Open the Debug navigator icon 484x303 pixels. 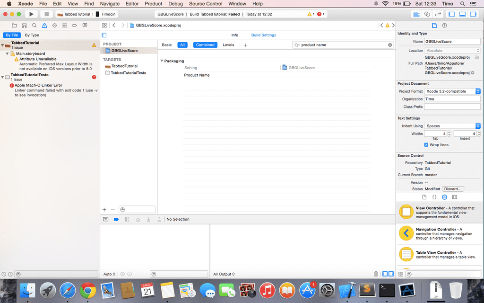coord(64,26)
